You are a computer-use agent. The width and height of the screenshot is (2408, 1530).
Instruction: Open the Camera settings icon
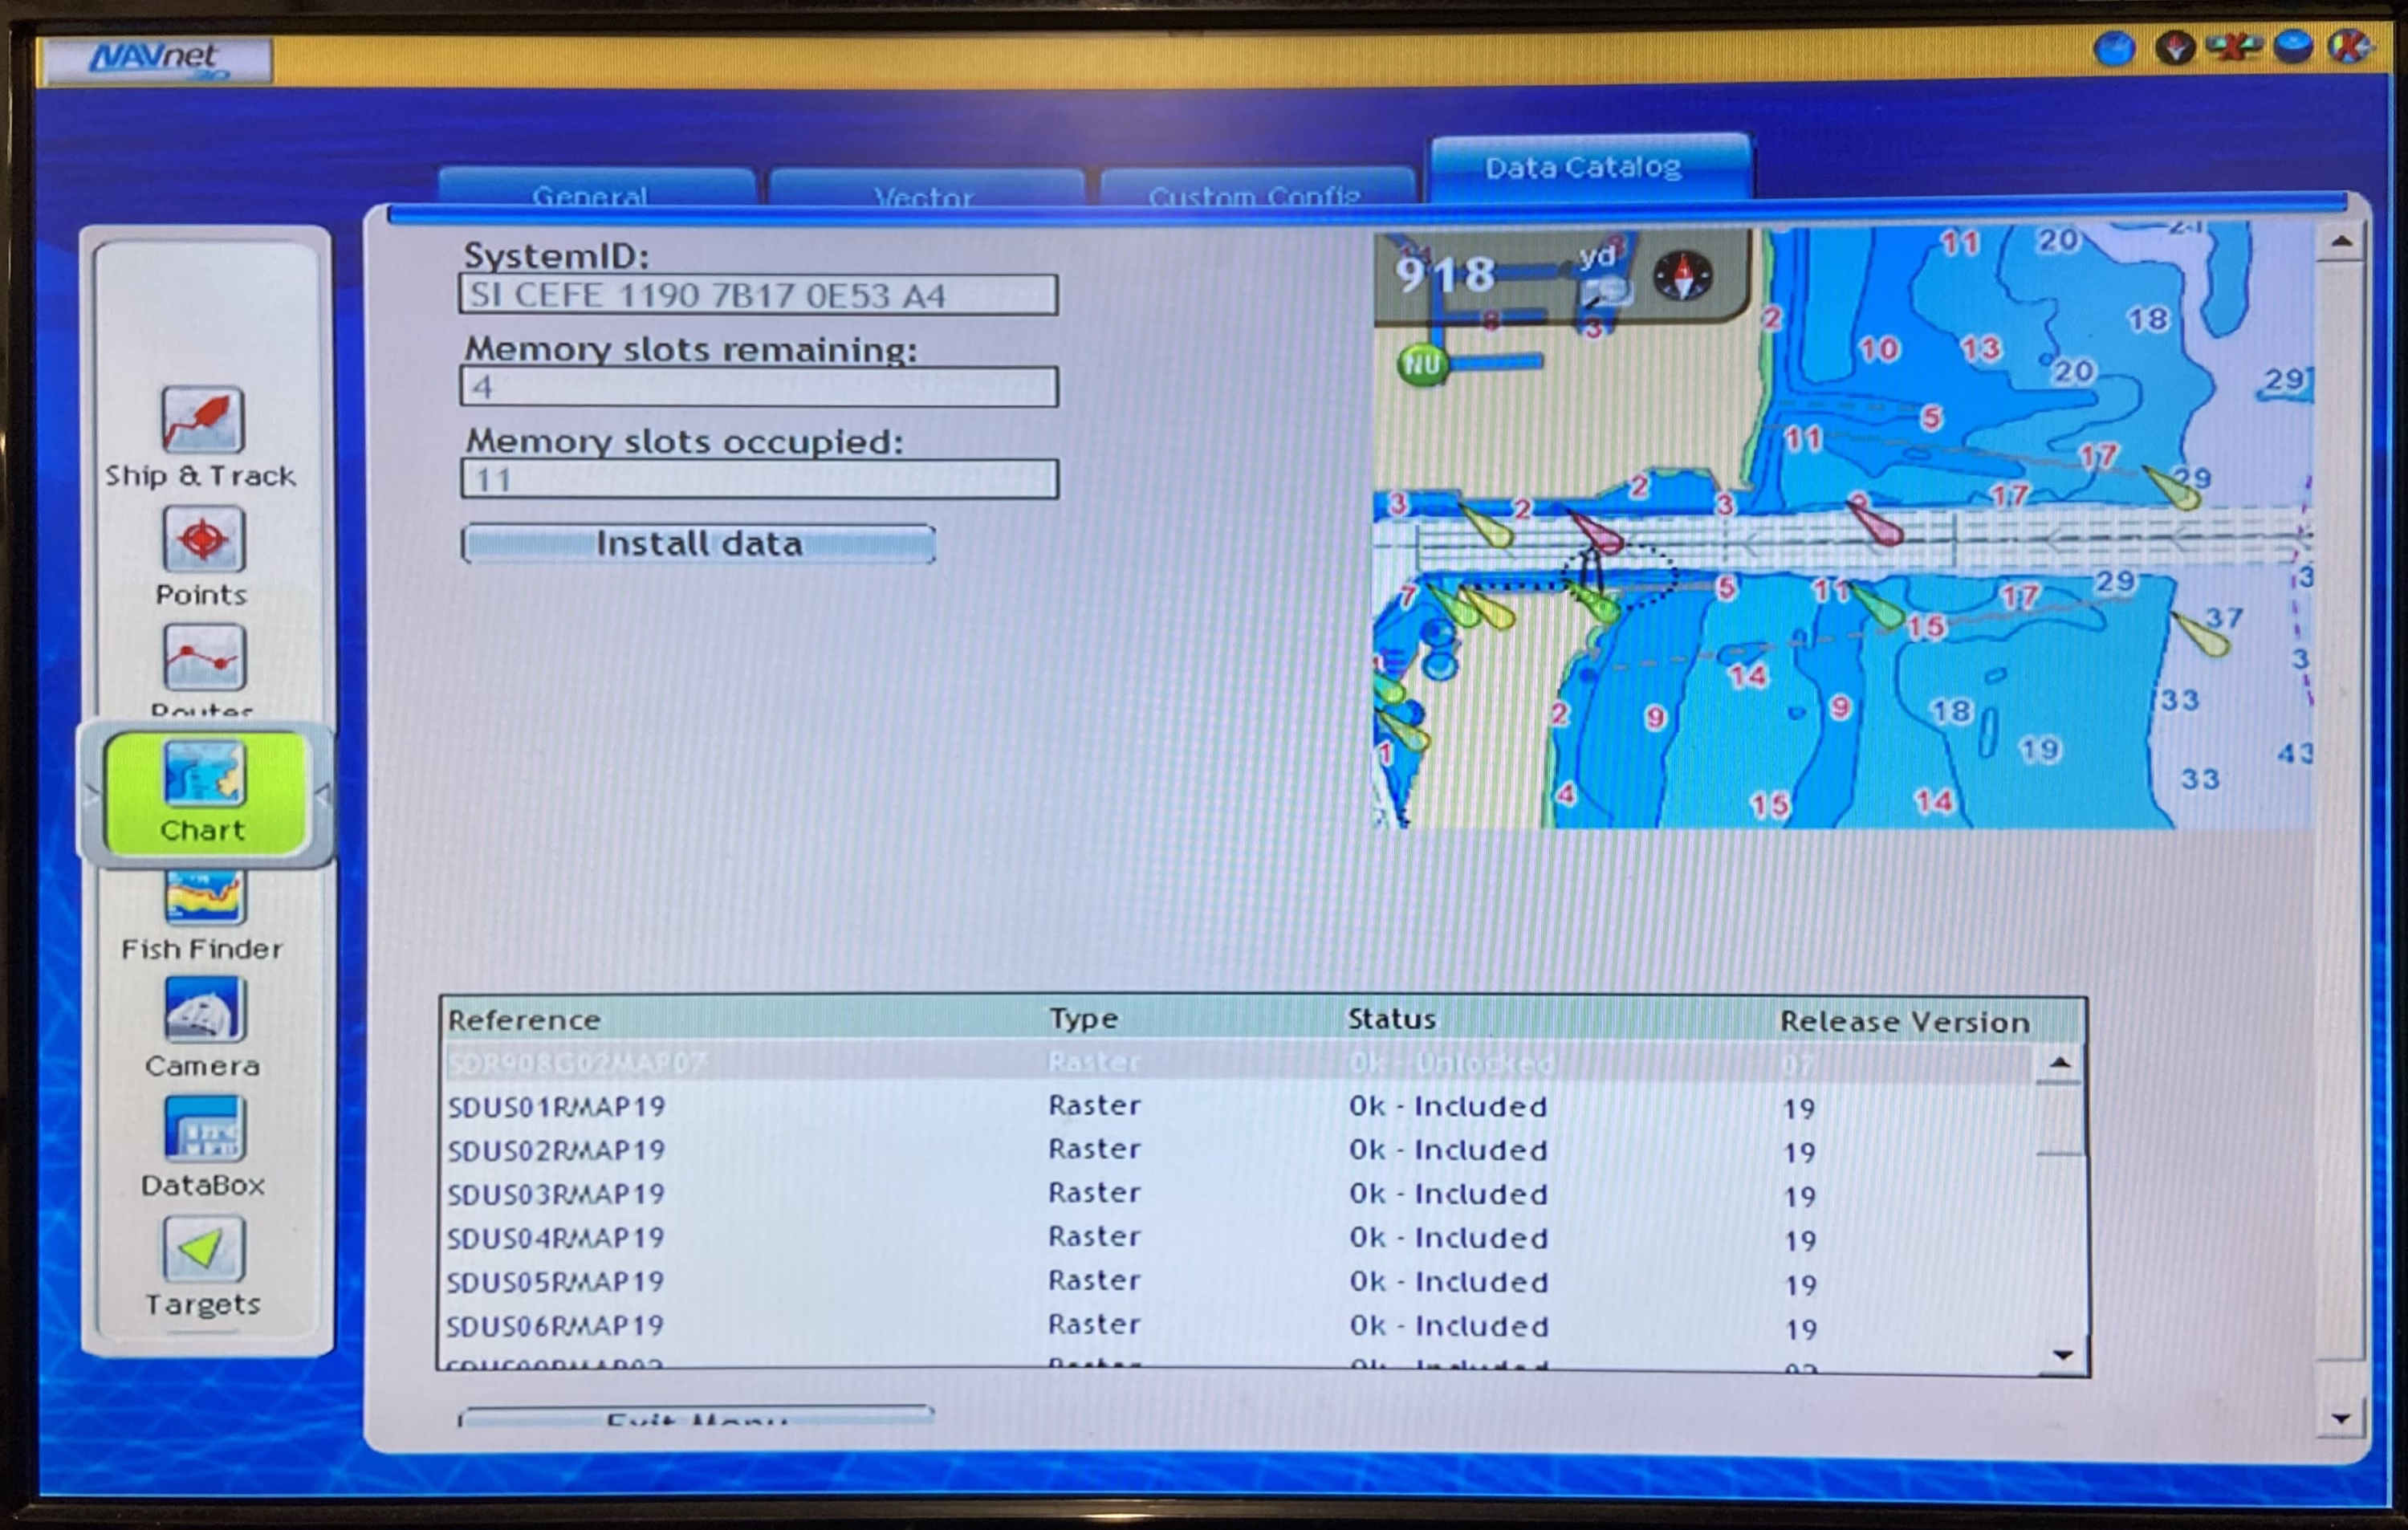point(202,1010)
